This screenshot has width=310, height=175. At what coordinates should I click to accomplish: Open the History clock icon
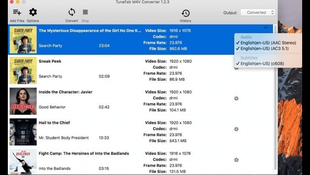[x=185, y=13]
